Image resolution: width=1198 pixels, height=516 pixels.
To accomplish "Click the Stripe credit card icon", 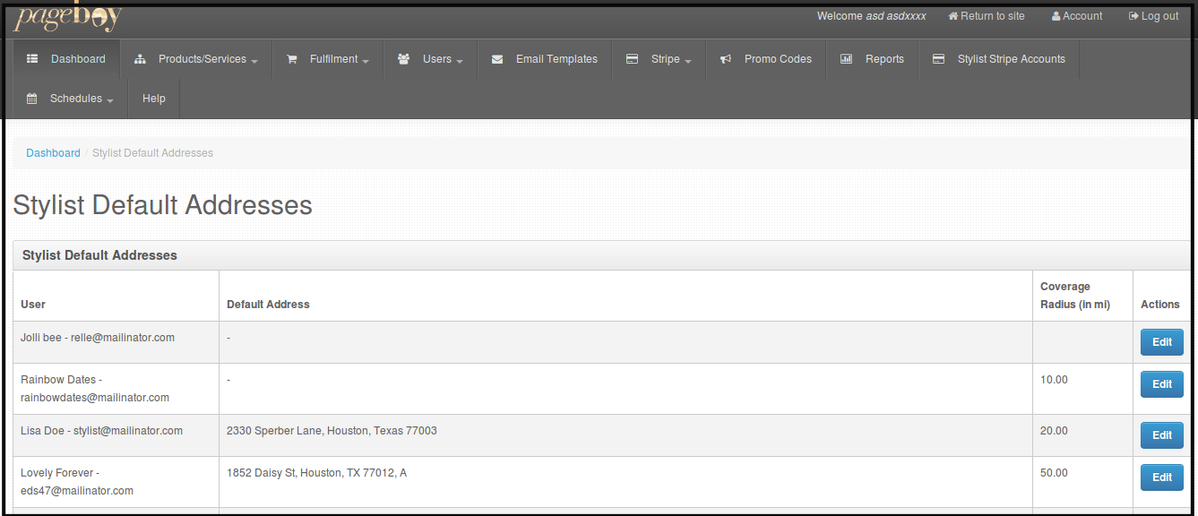I will (633, 59).
